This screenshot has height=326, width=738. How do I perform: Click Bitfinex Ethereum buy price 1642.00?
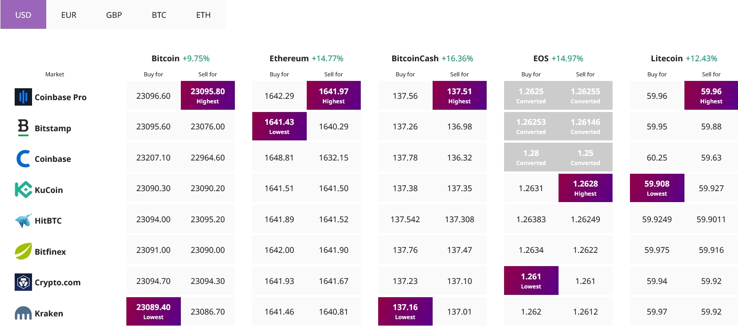279,250
